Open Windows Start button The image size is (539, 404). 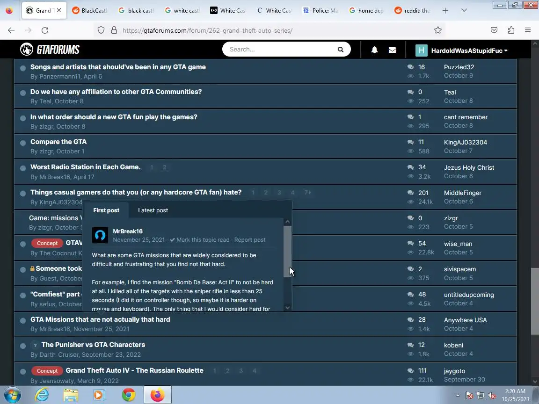(x=12, y=395)
